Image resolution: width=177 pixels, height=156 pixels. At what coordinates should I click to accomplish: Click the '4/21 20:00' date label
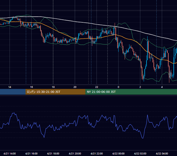click(x=75, y=153)
